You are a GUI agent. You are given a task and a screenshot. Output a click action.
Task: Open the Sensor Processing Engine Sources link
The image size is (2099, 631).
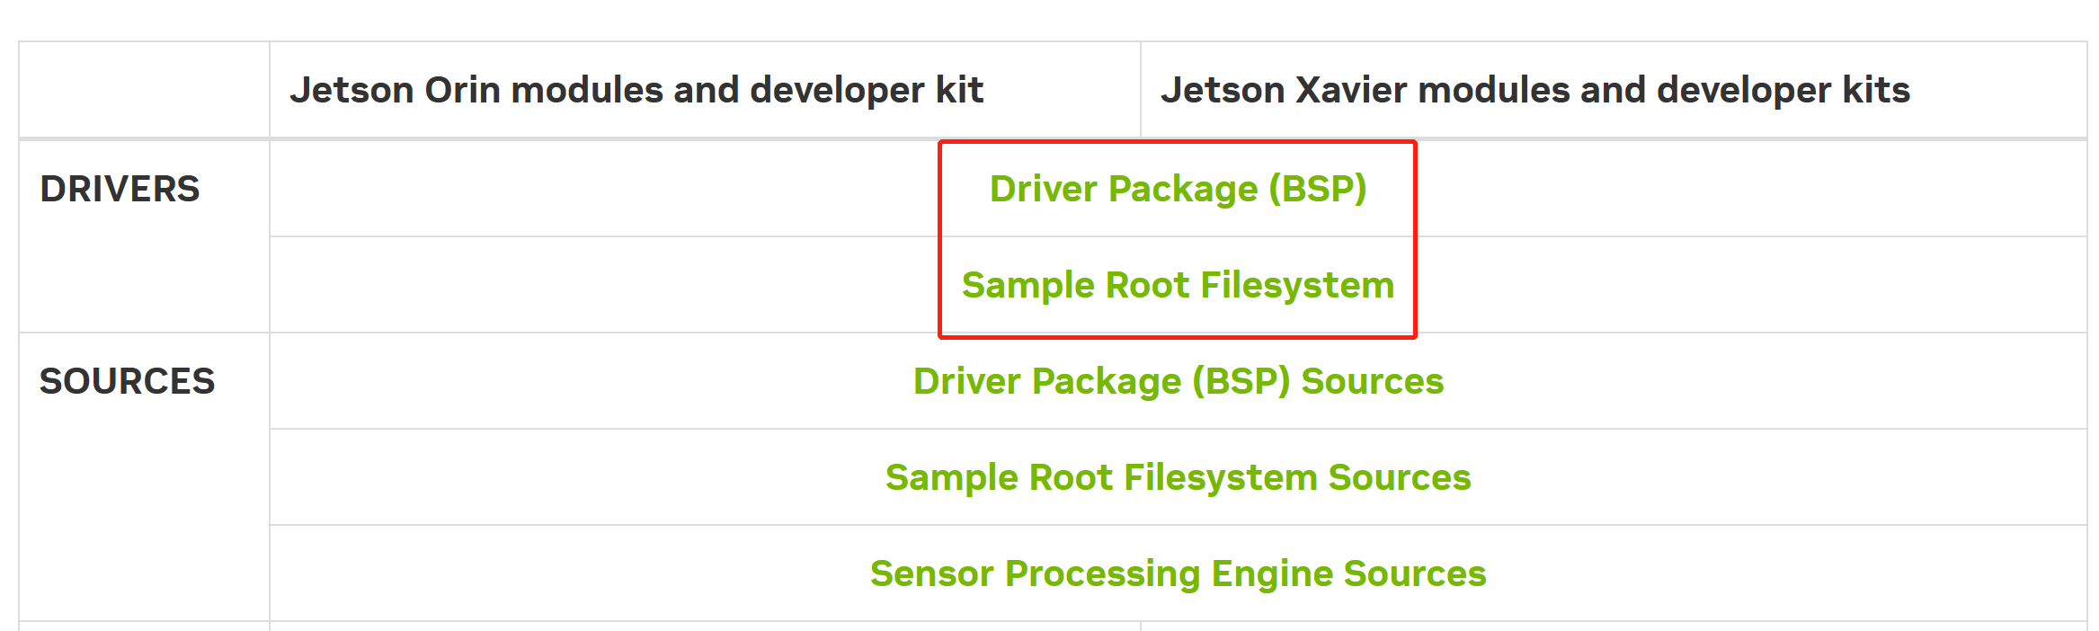pyautogui.click(x=1178, y=573)
